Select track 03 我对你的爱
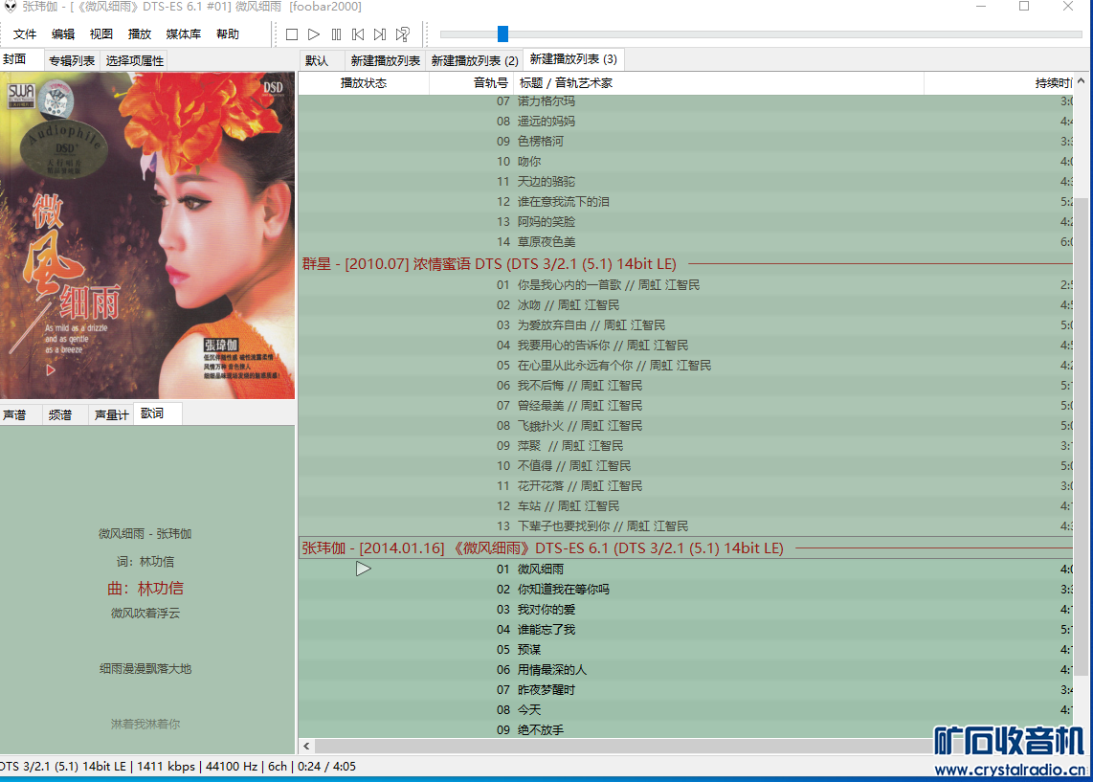The image size is (1093, 782). (x=686, y=609)
